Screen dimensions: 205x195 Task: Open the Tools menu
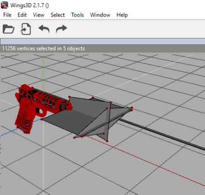point(77,15)
